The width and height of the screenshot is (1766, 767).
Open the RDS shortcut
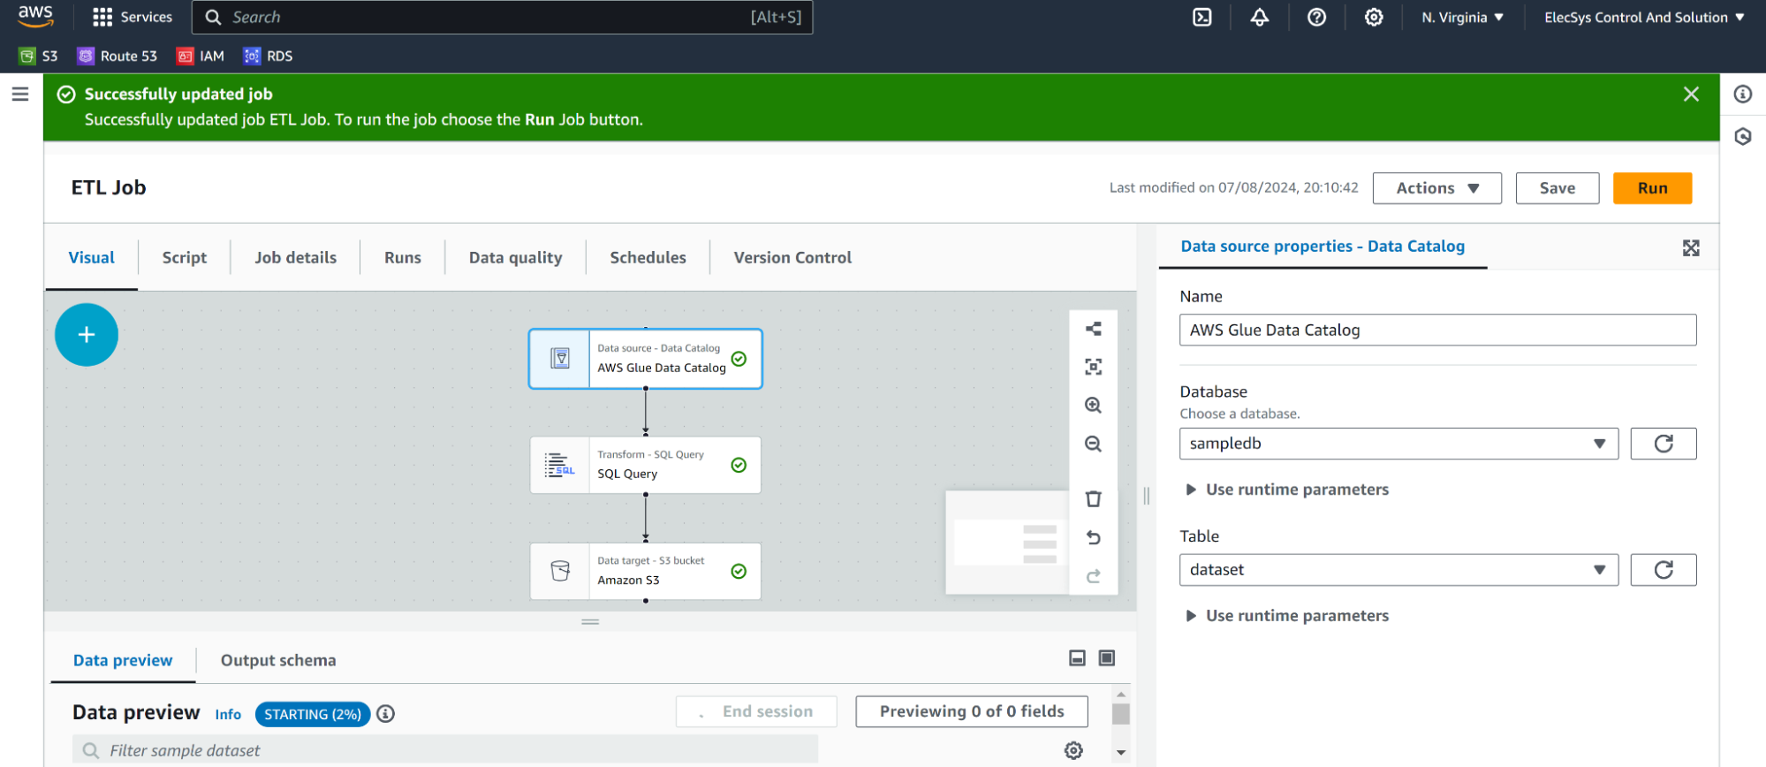[x=269, y=56]
